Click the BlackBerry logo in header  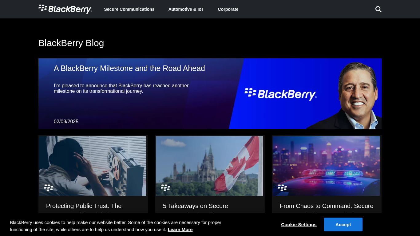pos(65,9)
